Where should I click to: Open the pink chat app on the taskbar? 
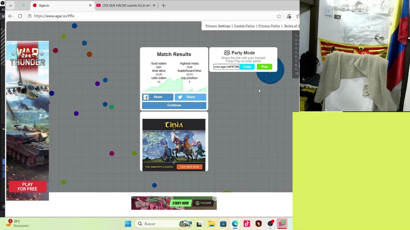(x=282, y=224)
